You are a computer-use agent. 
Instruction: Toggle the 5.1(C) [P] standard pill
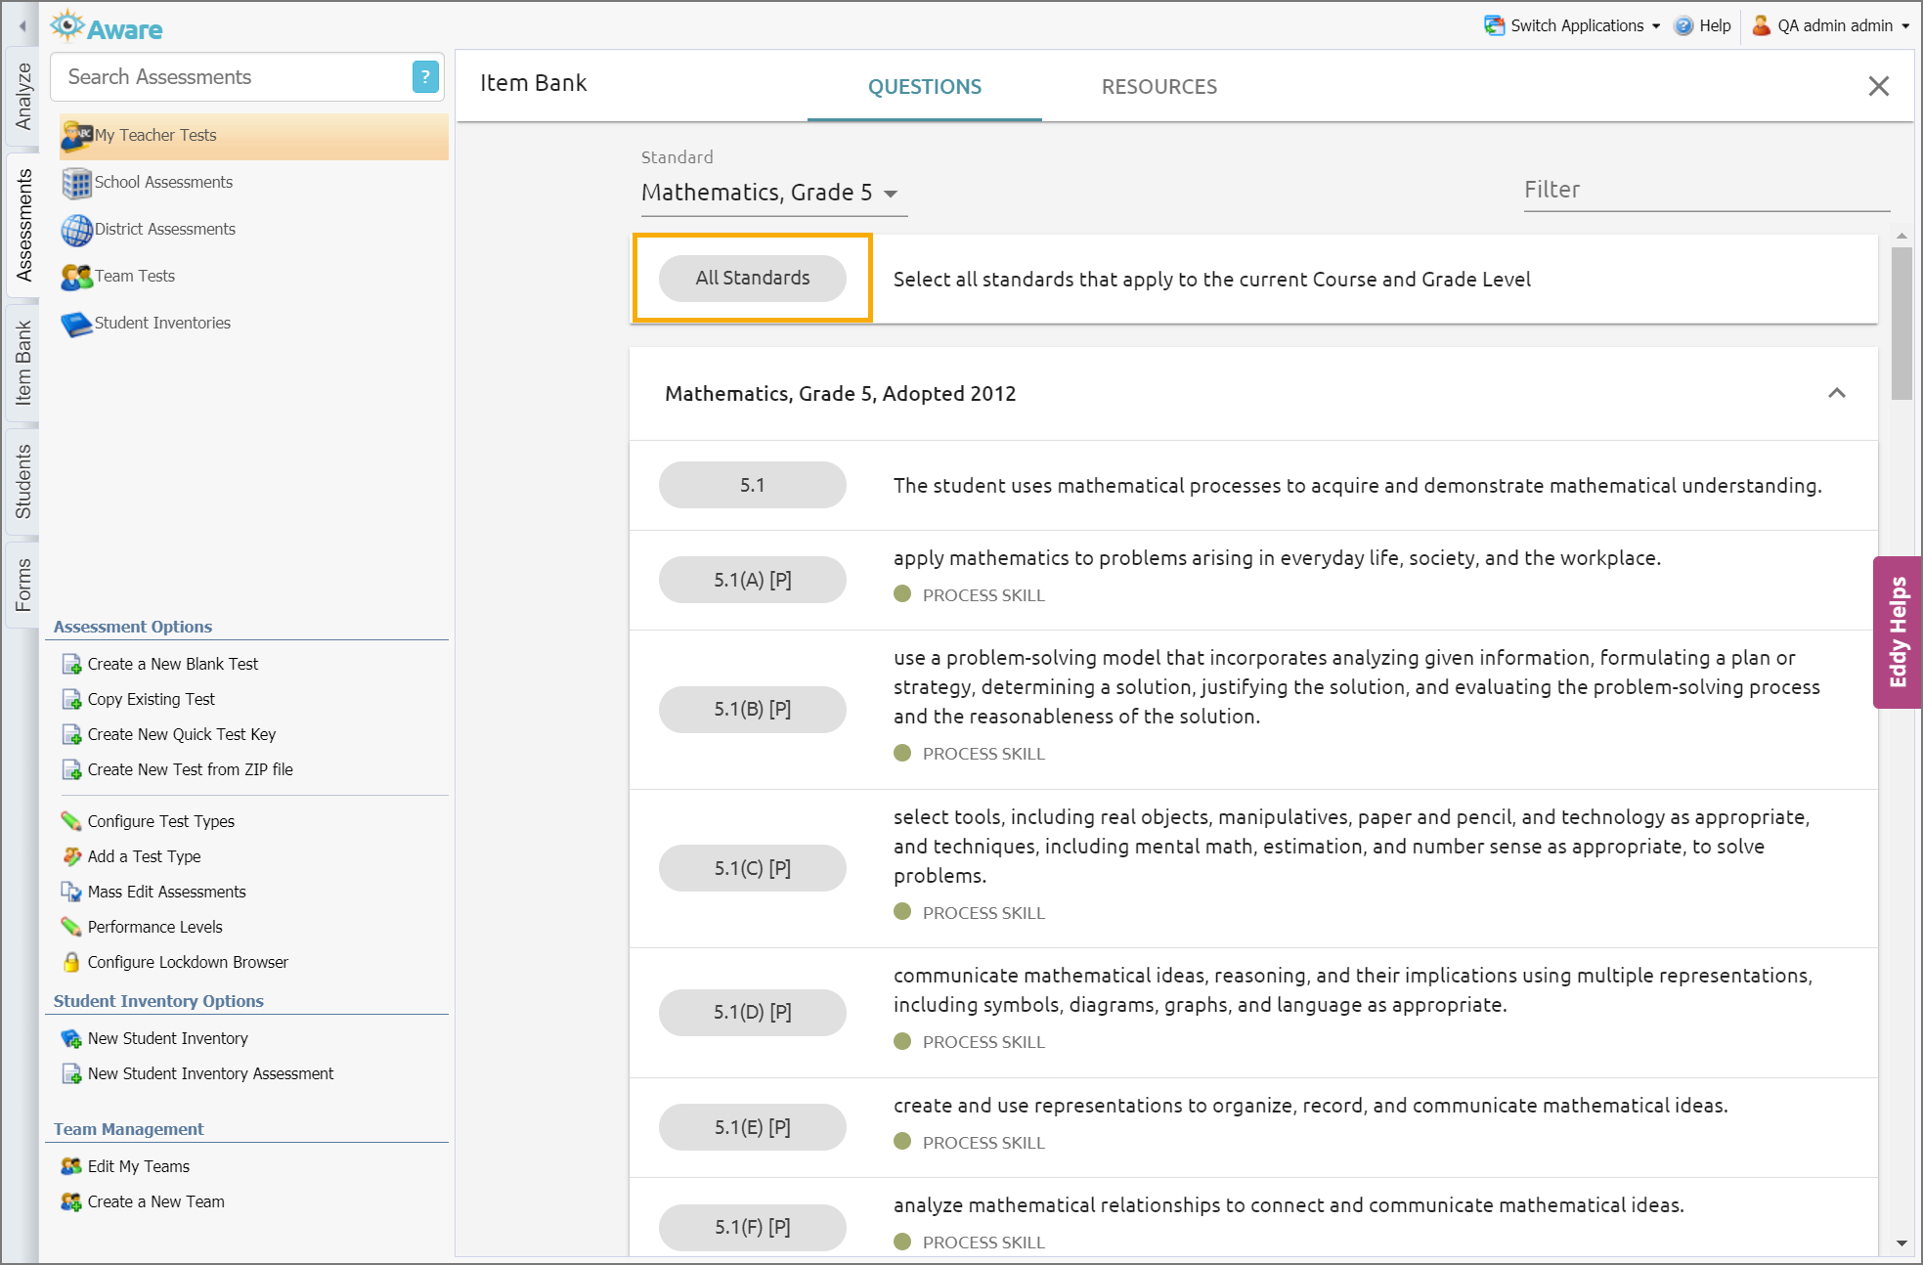(753, 868)
